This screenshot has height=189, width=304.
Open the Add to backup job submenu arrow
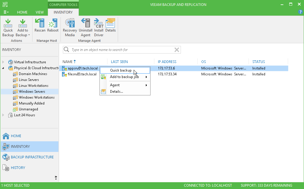pyautogui.click(x=146, y=77)
